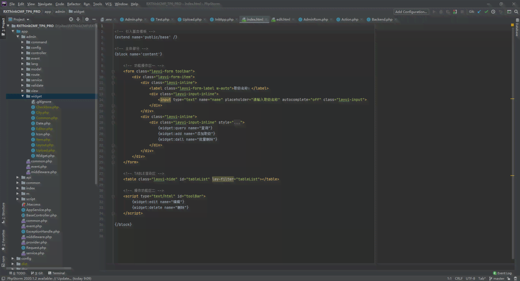Open the Navigate menu
This screenshot has height=281, width=520.
click(45, 4)
